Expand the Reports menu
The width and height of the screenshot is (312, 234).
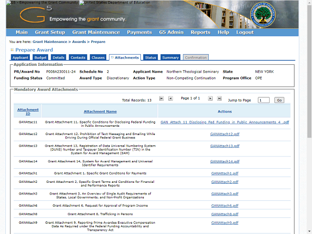[200, 32]
